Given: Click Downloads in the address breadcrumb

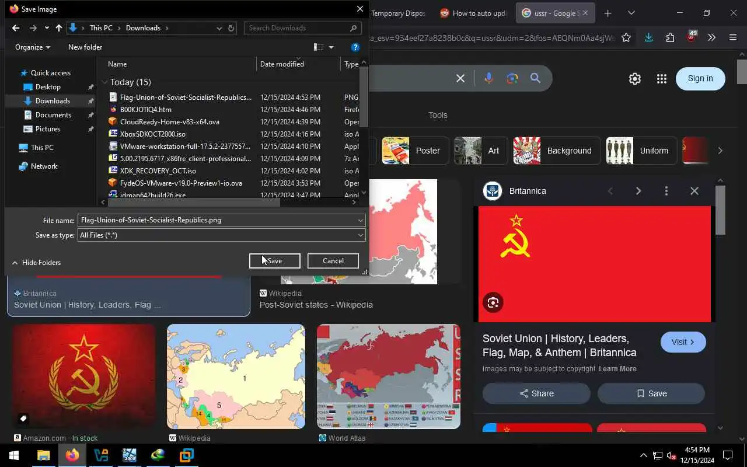Looking at the screenshot, I should tap(143, 28).
